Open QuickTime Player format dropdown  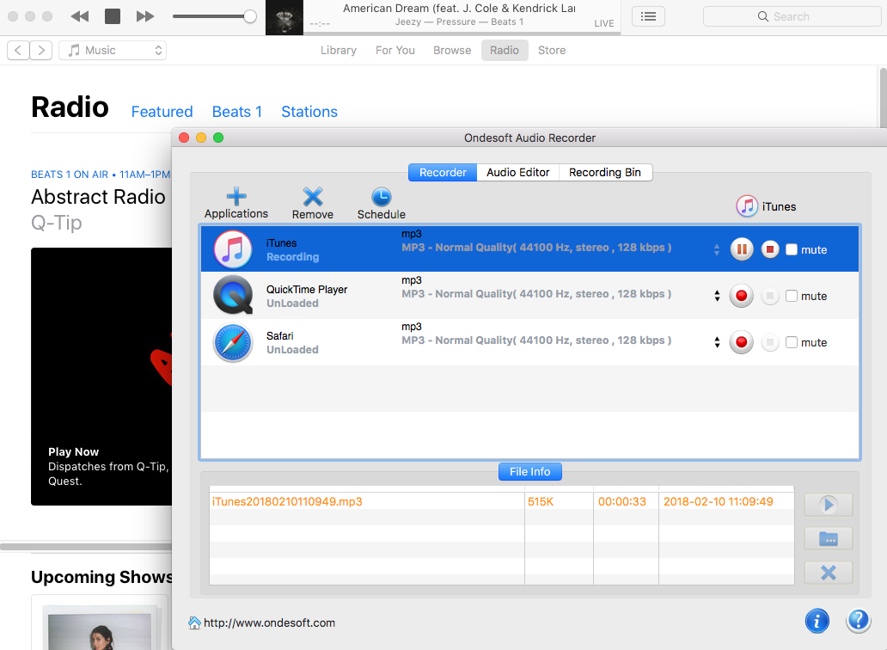click(x=717, y=296)
